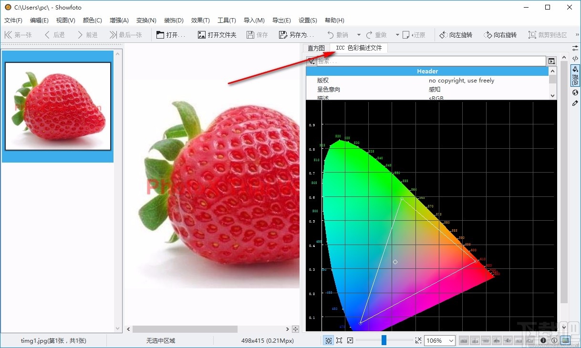Open the metadata code-brackets sidebar icon

pos(575,59)
